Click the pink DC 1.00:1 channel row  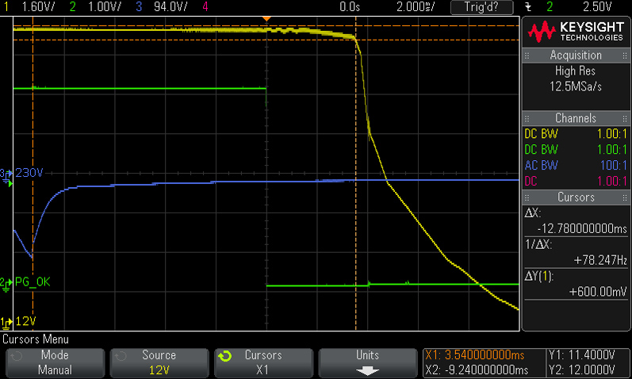click(576, 181)
